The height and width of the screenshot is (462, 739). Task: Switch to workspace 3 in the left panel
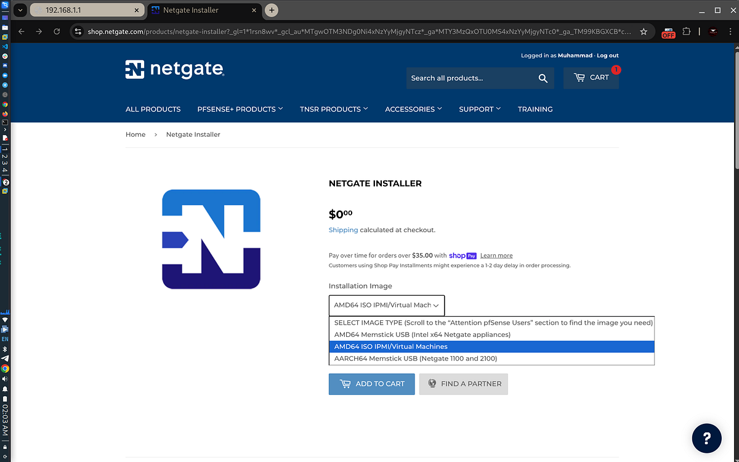[5, 163]
